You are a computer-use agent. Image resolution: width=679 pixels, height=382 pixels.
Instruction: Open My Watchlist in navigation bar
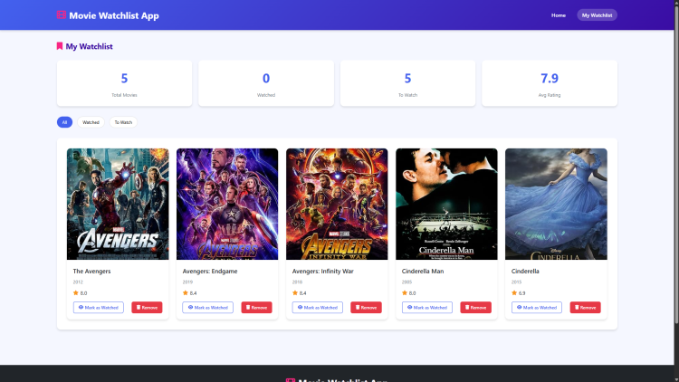pos(597,15)
